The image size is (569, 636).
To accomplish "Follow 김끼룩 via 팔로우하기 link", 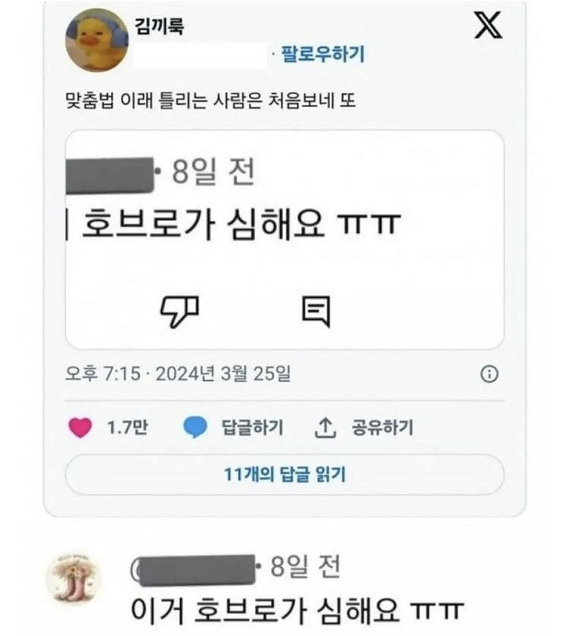I will pyautogui.click(x=323, y=54).
